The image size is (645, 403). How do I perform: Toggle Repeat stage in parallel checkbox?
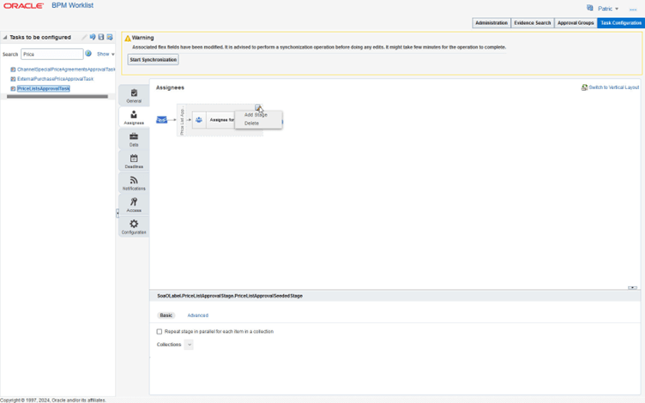coord(160,332)
